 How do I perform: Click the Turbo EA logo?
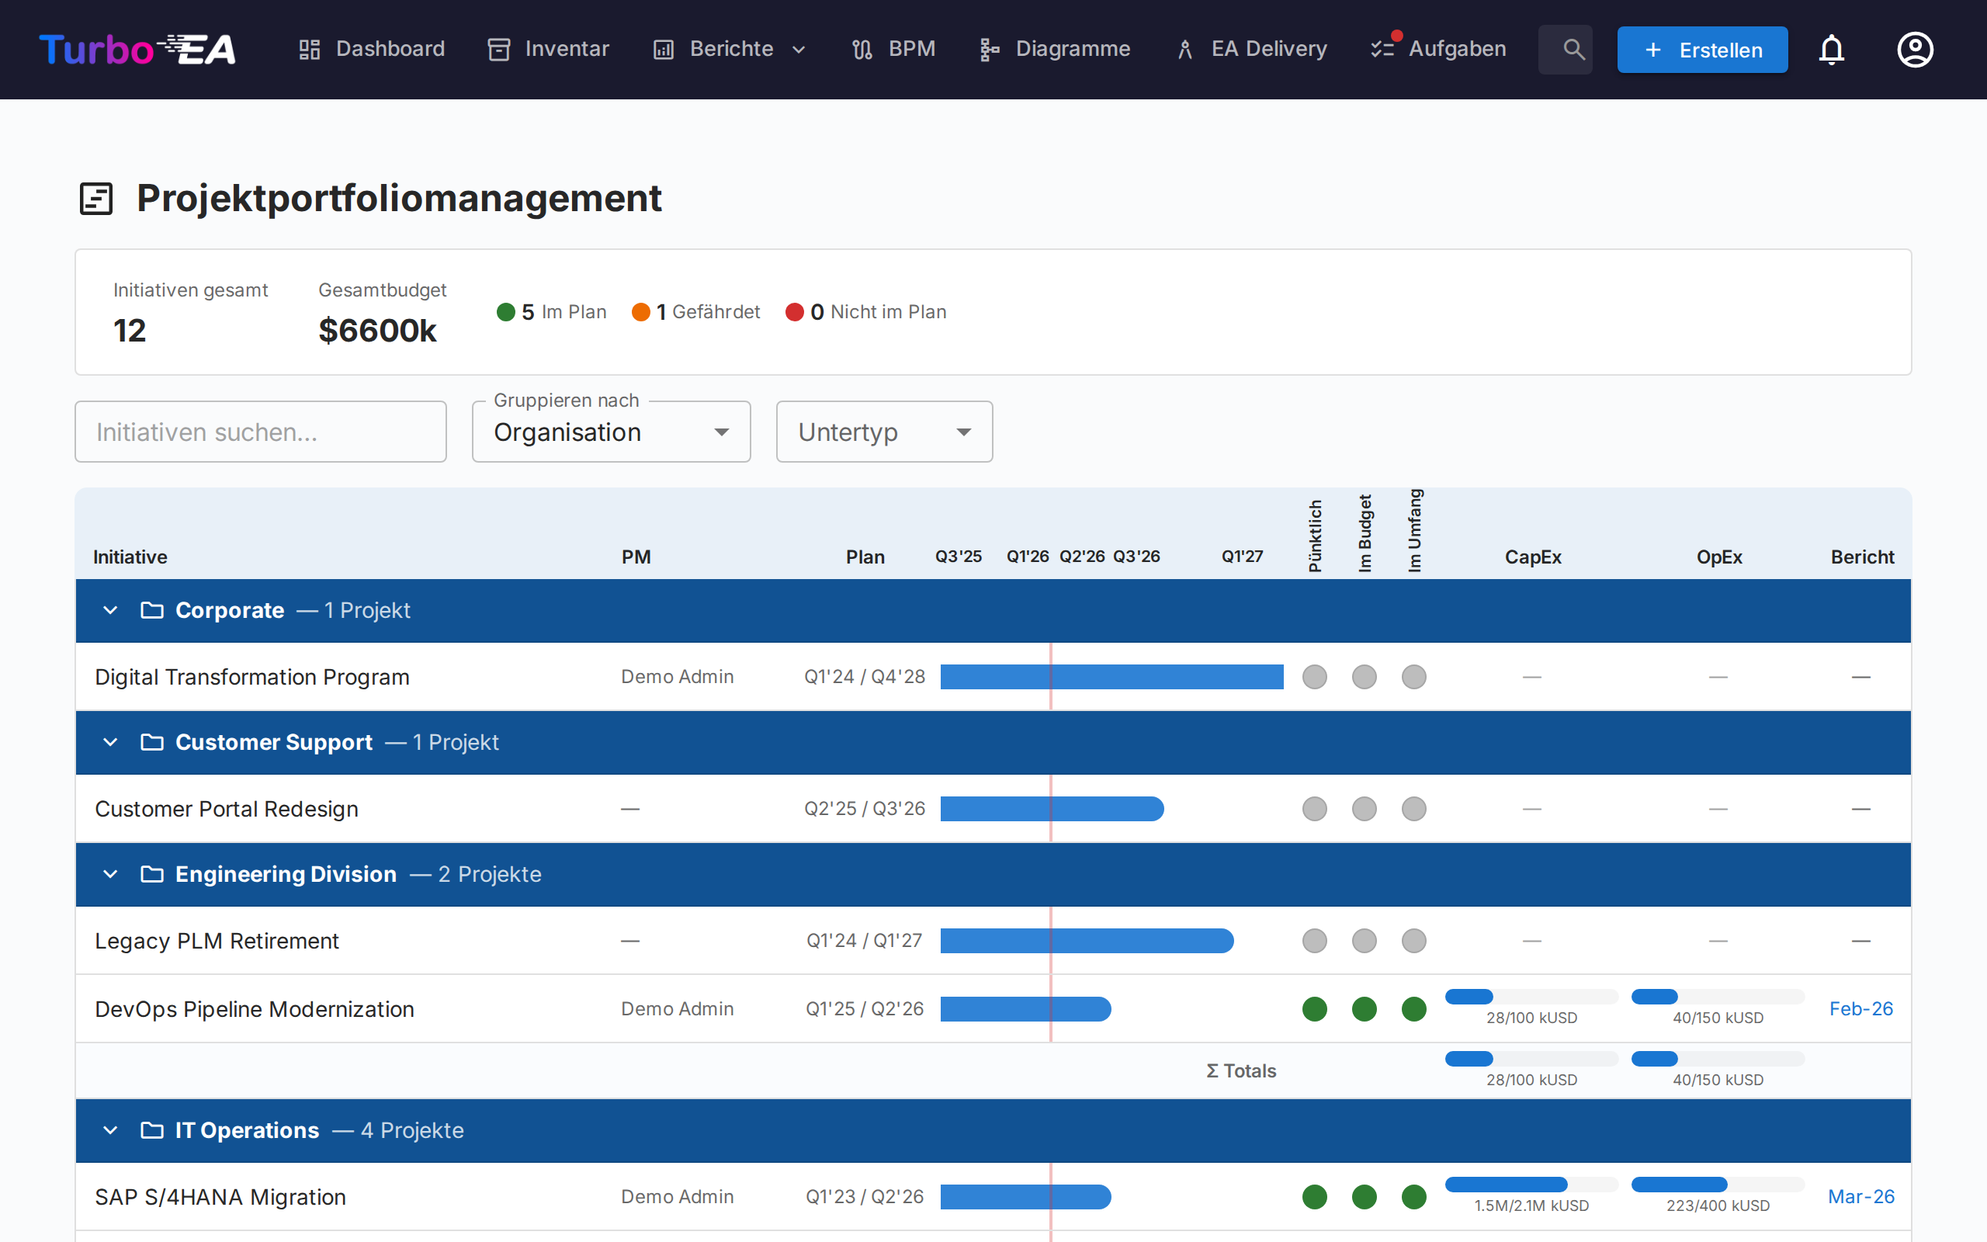tap(137, 48)
